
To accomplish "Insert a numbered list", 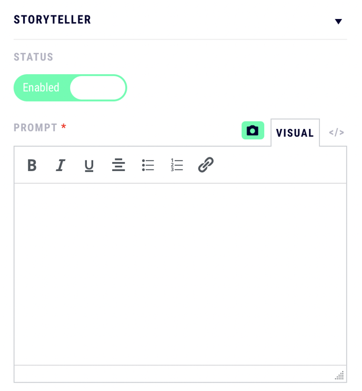I will (177, 165).
